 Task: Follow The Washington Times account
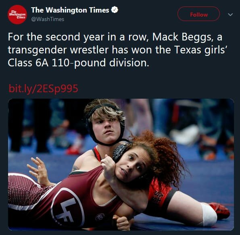[x=199, y=14]
